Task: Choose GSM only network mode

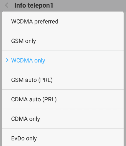Action: tap(63, 41)
